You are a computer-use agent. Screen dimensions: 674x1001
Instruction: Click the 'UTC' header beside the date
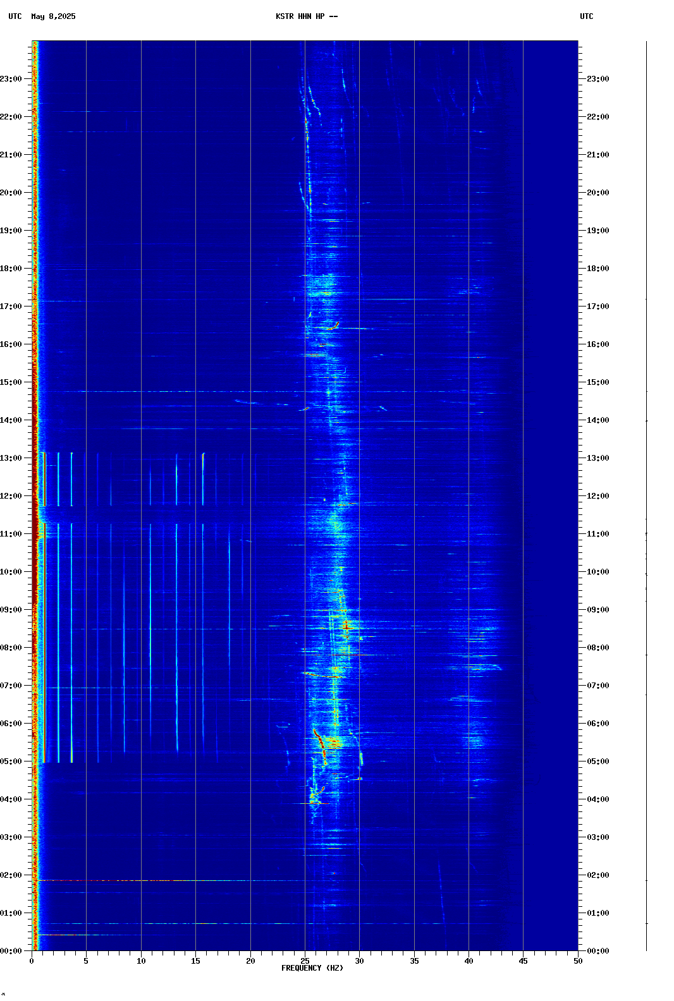(15, 16)
